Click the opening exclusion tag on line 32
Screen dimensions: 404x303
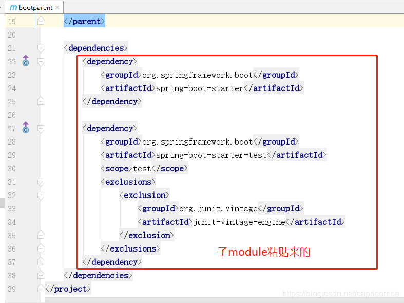pos(144,195)
